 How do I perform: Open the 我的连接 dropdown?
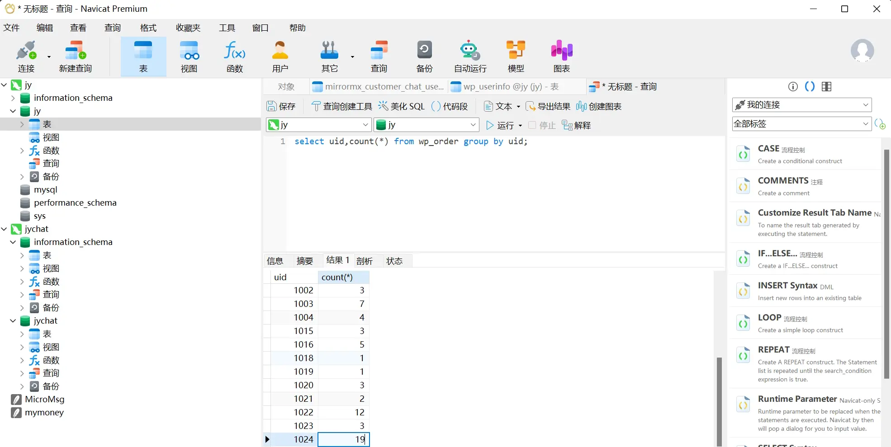tap(801, 105)
